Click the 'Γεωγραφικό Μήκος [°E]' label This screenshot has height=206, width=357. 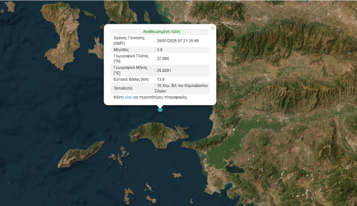pyautogui.click(x=131, y=70)
